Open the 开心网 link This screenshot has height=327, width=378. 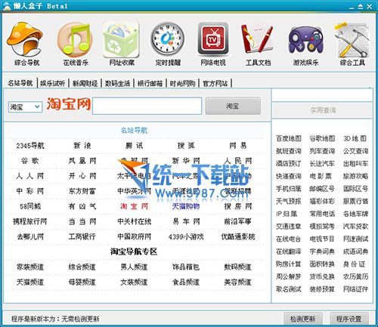point(82,176)
